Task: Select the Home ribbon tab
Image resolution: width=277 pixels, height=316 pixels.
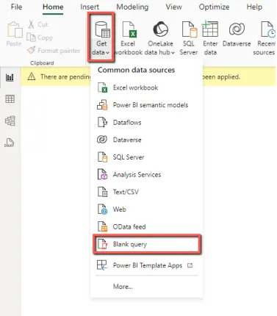Action: [x=53, y=7]
